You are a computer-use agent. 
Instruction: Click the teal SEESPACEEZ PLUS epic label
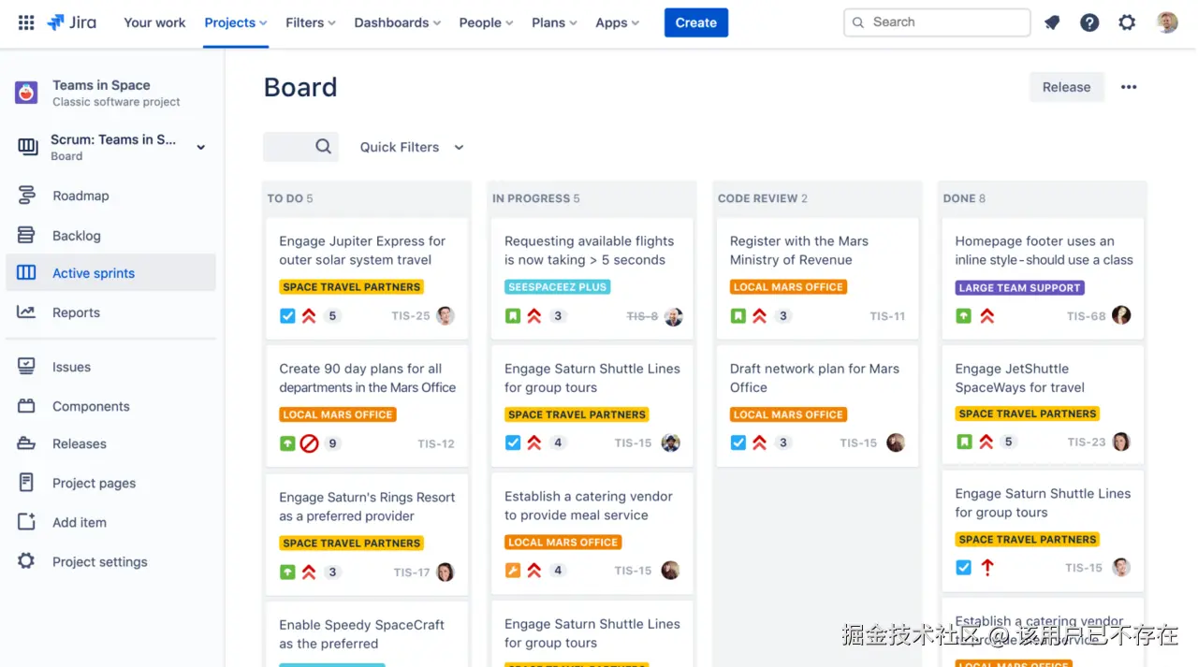click(x=558, y=287)
